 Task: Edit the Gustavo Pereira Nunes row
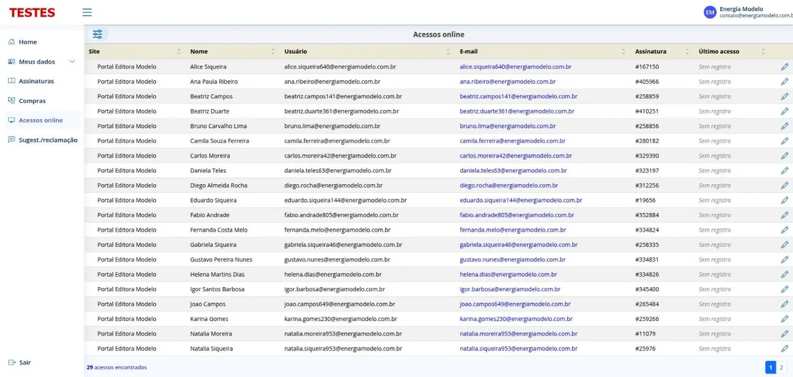[785, 259]
